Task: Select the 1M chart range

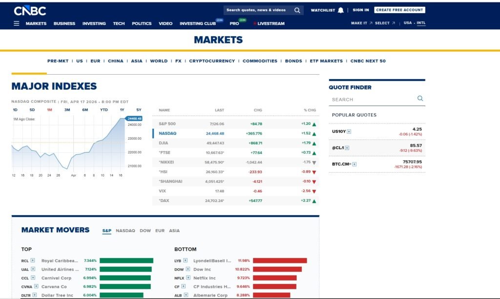Action: (49, 110)
